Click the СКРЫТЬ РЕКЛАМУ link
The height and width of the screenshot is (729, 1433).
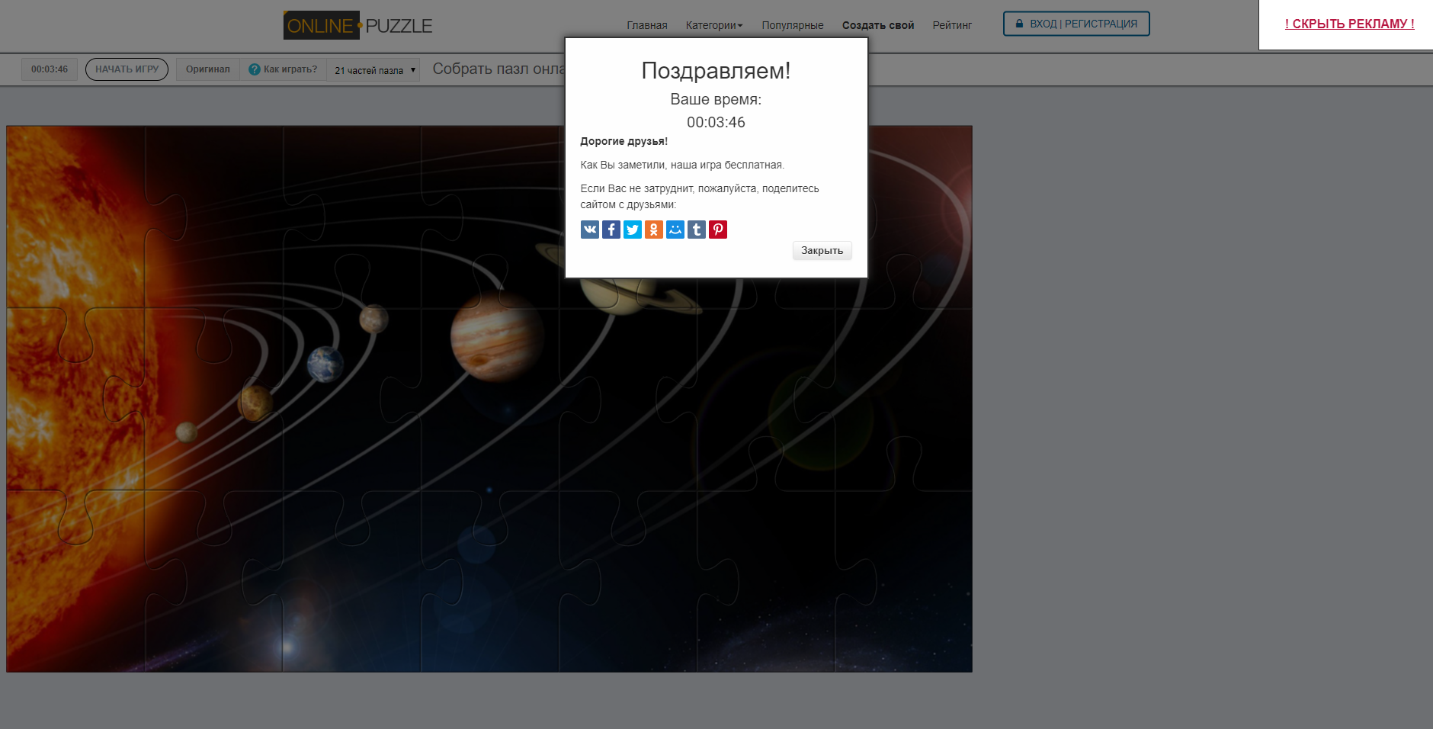click(1349, 24)
